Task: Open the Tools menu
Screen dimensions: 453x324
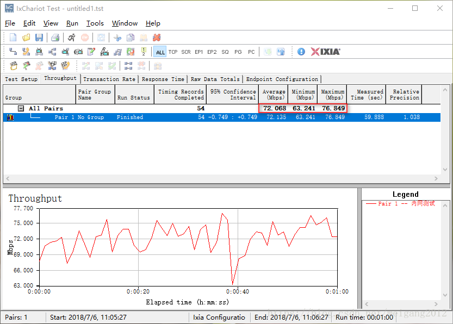Action: tap(95, 23)
